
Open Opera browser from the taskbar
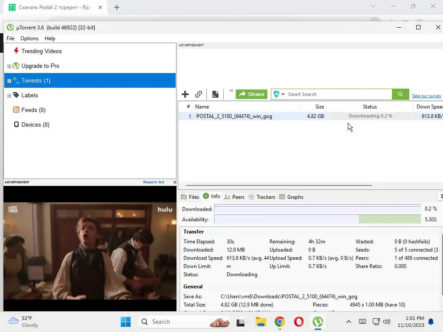[299, 322]
